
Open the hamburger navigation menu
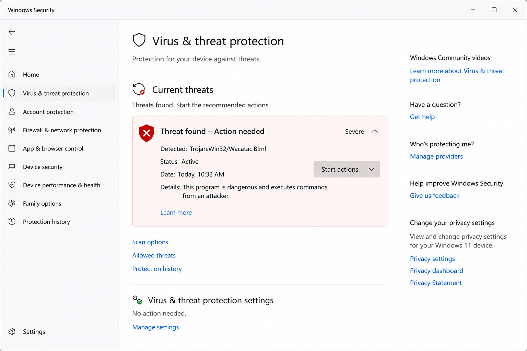pos(12,52)
